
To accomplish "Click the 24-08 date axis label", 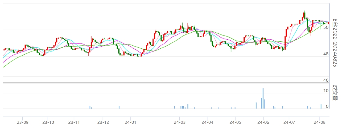I will point(319,122).
